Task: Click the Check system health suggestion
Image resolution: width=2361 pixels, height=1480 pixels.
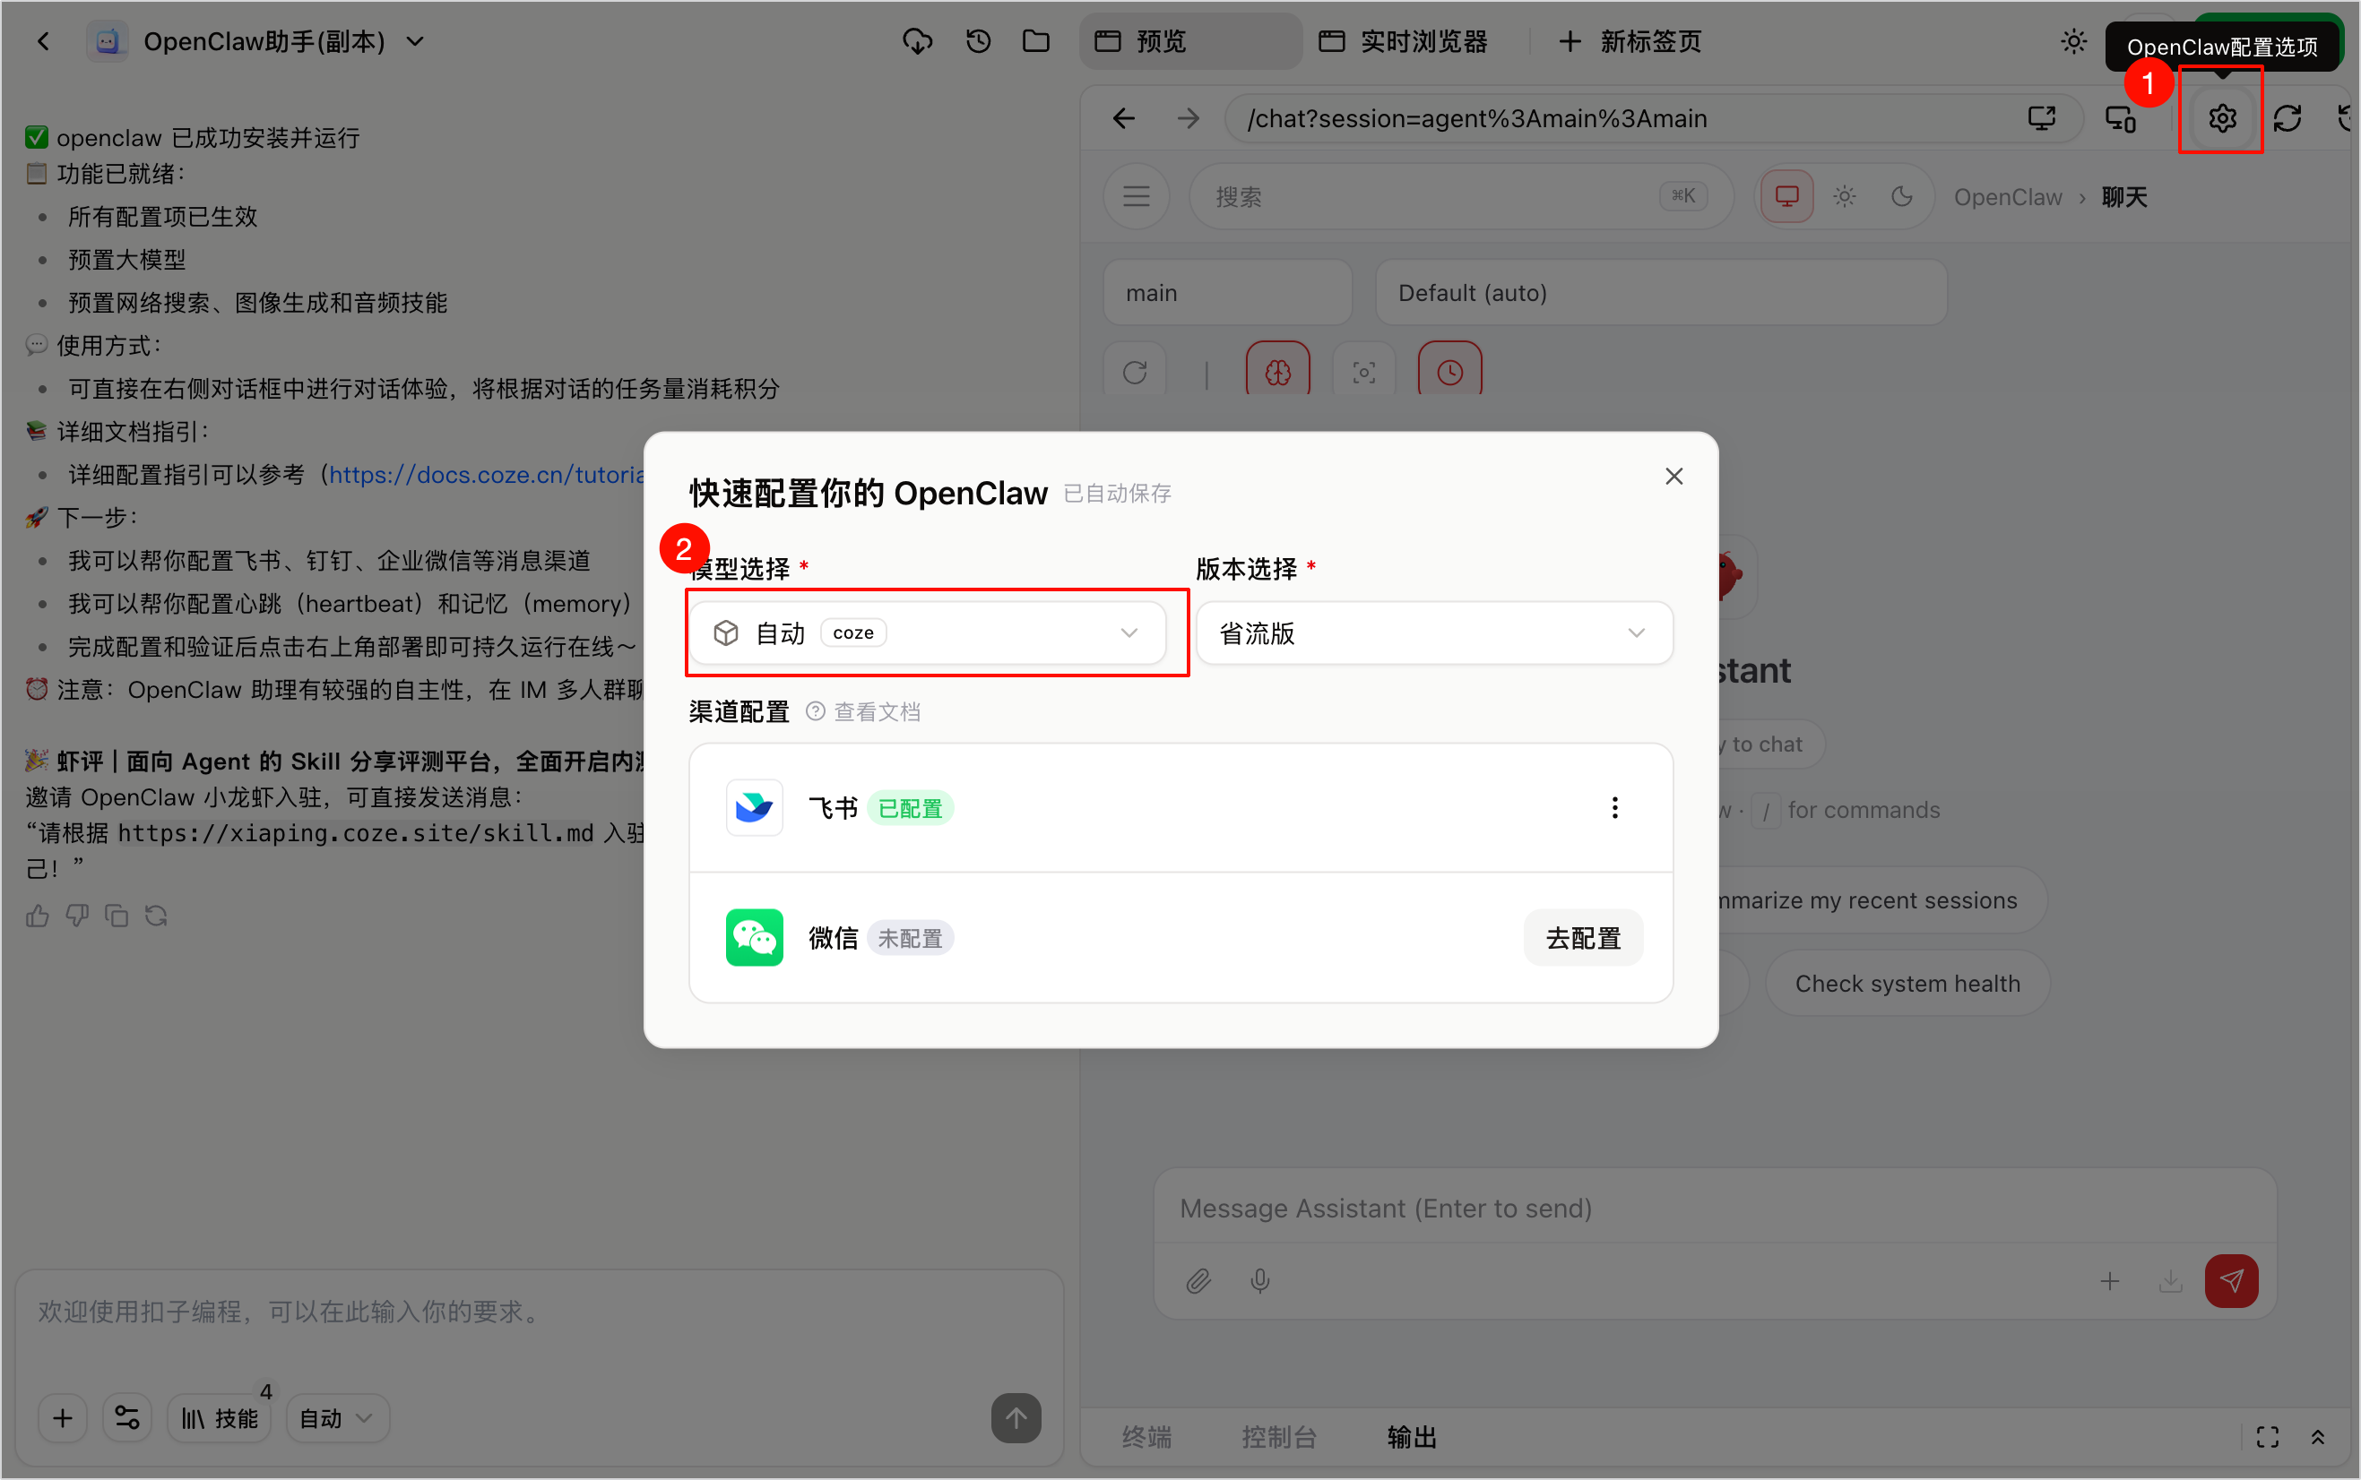Action: tap(1907, 983)
